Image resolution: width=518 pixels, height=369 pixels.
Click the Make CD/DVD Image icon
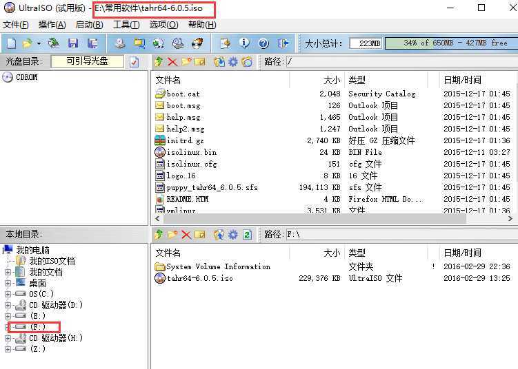coord(120,43)
